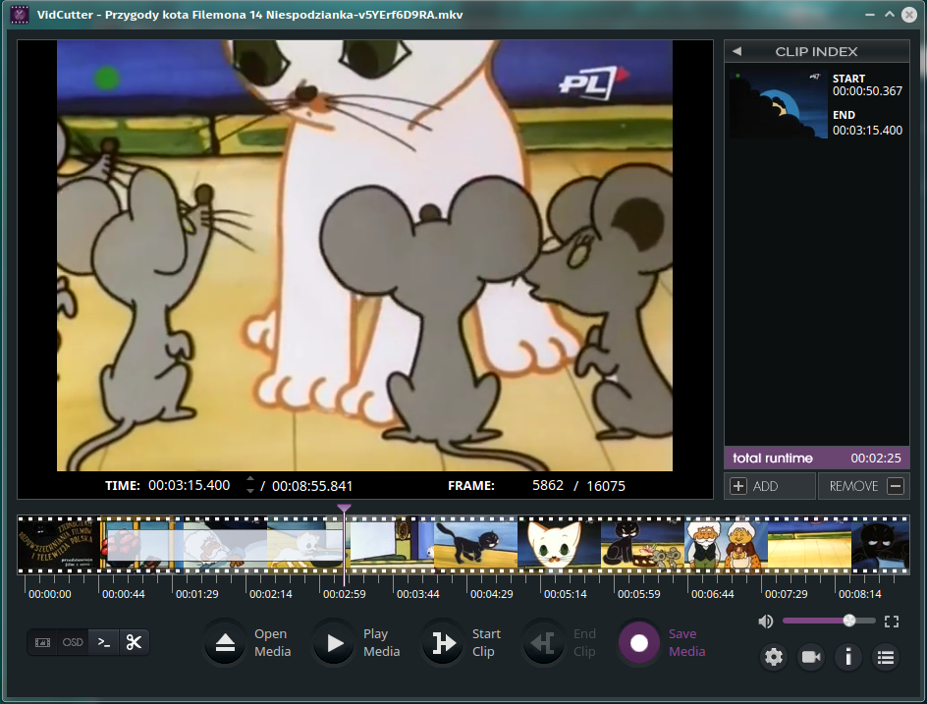927x704 pixels.
Task: Toggle the SmartCut scissors button
Action: [135, 642]
